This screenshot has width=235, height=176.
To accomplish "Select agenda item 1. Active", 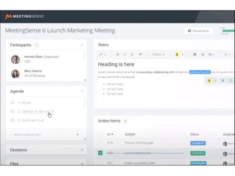I will pyautogui.click(x=24, y=103).
